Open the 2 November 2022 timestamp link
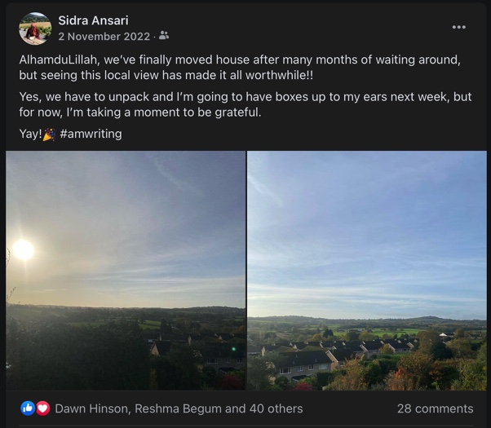The image size is (491, 428). point(104,37)
